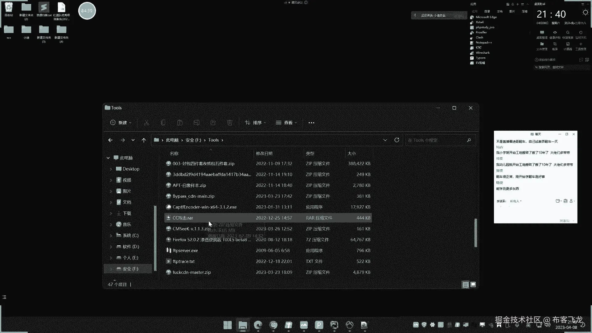
Task: Click the Edge browser icon in taskbar
Action: (x=258, y=325)
